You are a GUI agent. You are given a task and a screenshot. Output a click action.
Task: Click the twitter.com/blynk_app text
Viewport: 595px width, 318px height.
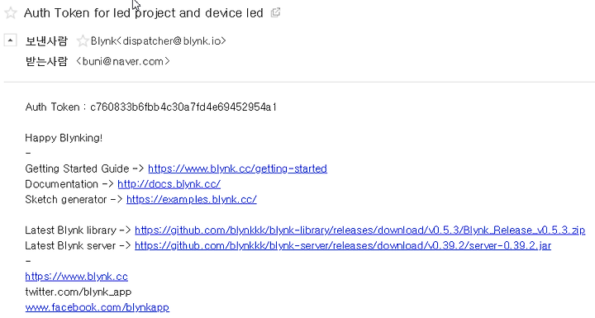pos(79,292)
